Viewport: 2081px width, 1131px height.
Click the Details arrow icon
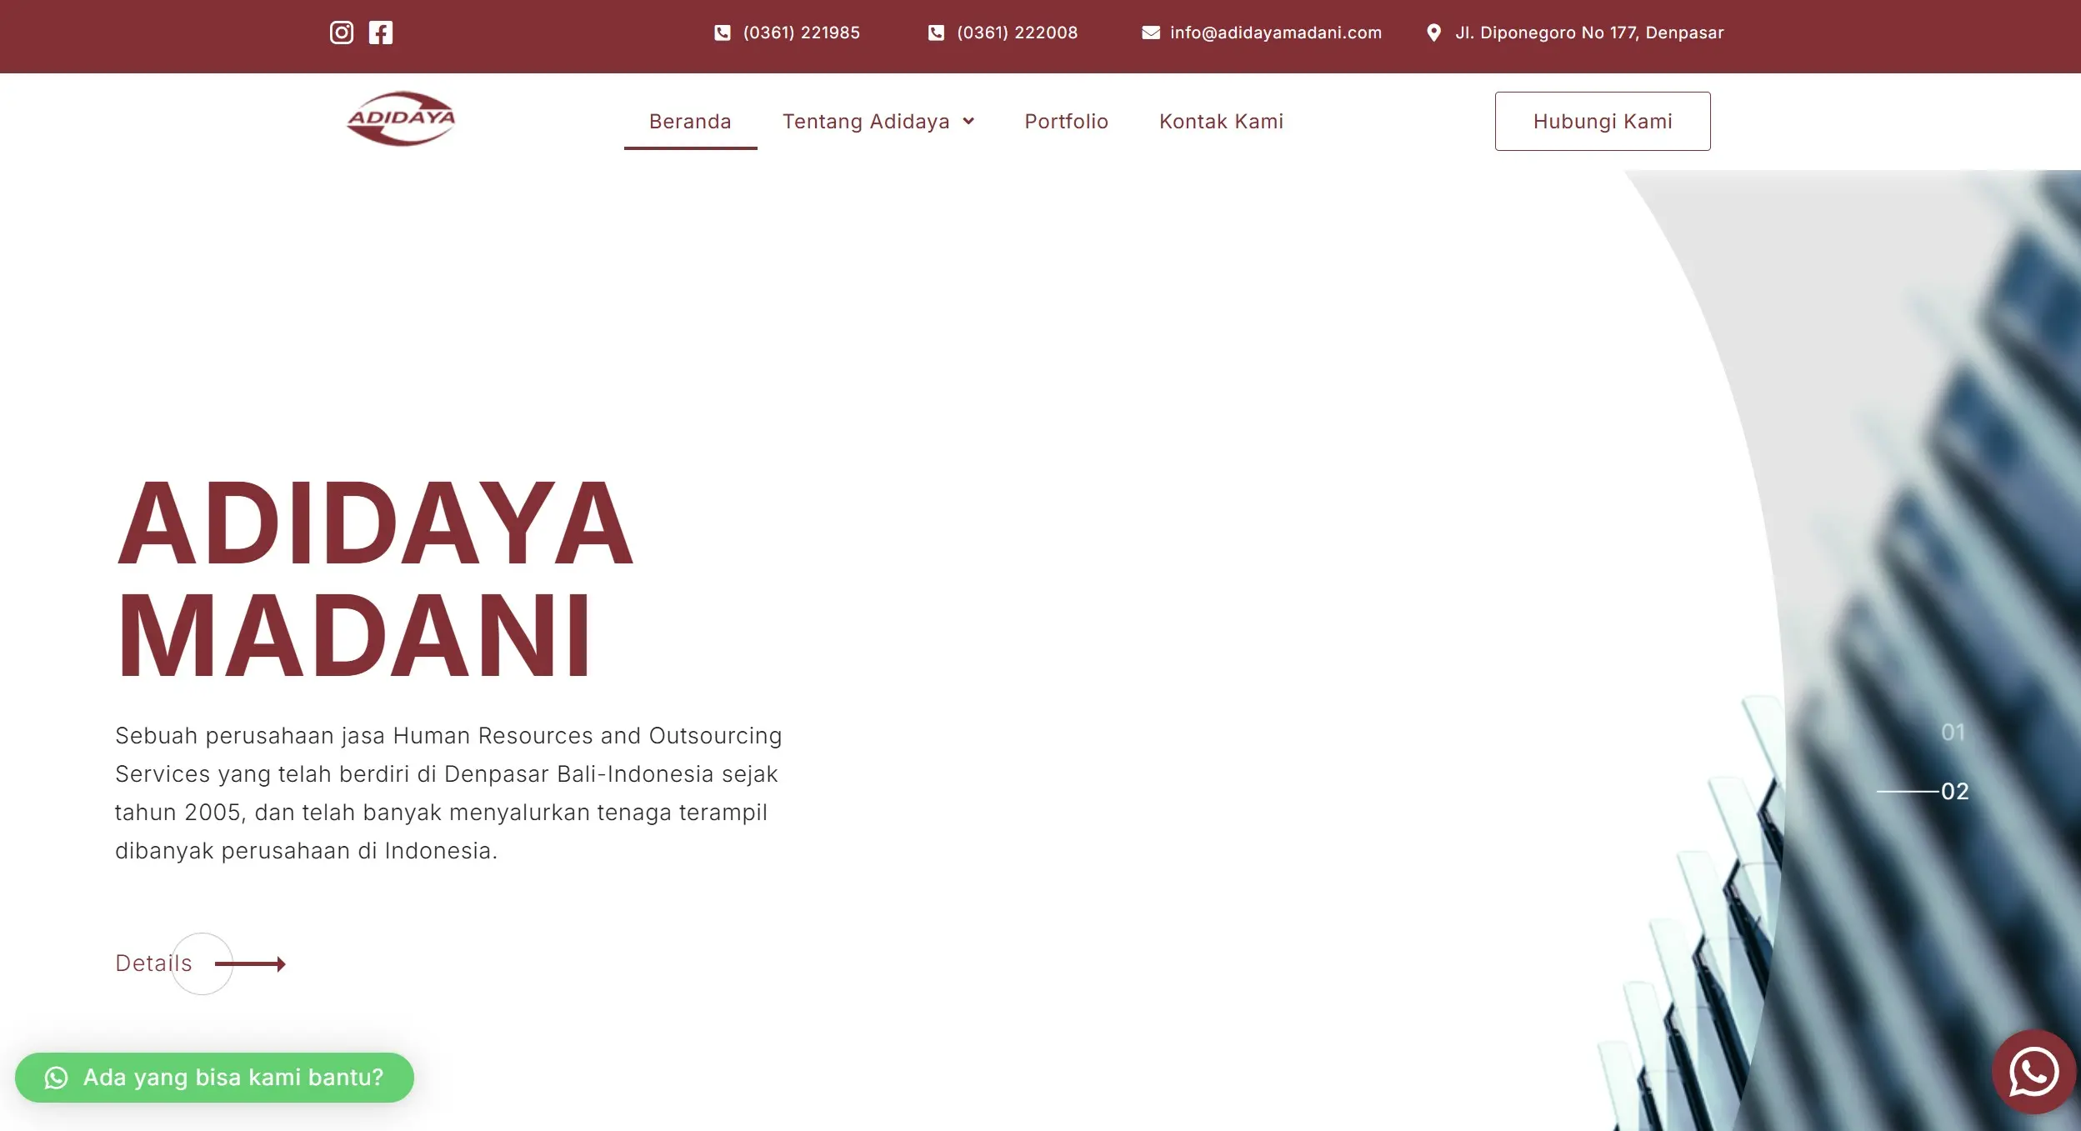pos(250,964)
